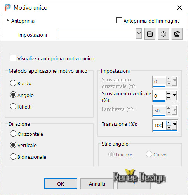
Task: Expand the Anteprima preview section
Action: tap(7, 21)
